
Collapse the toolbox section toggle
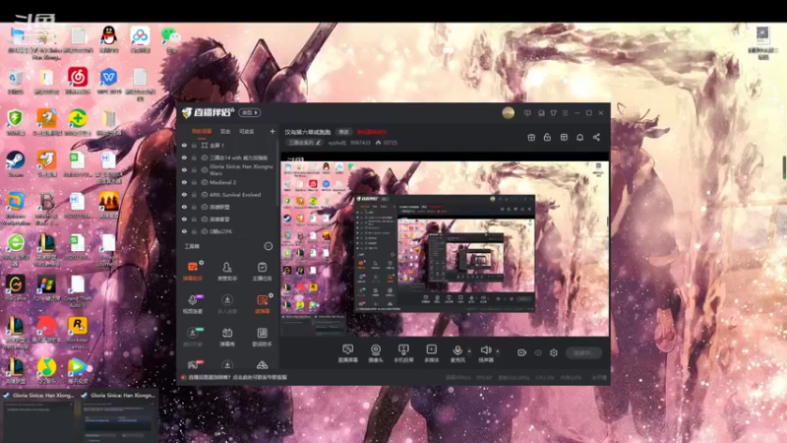point(269,246)
